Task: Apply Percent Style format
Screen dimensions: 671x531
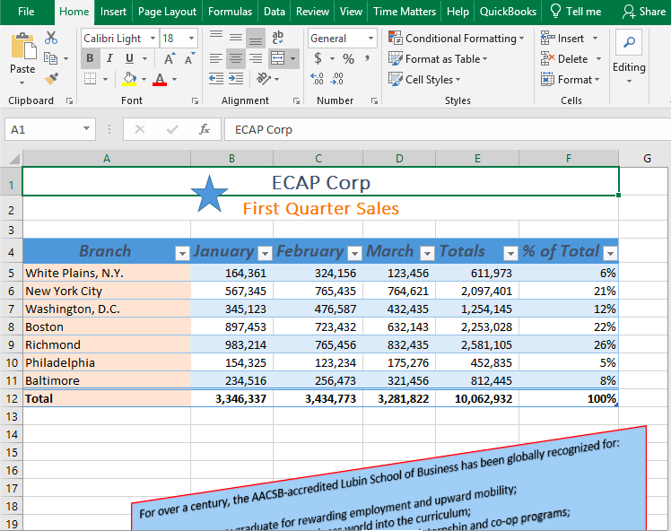Action: coord(348,58)
